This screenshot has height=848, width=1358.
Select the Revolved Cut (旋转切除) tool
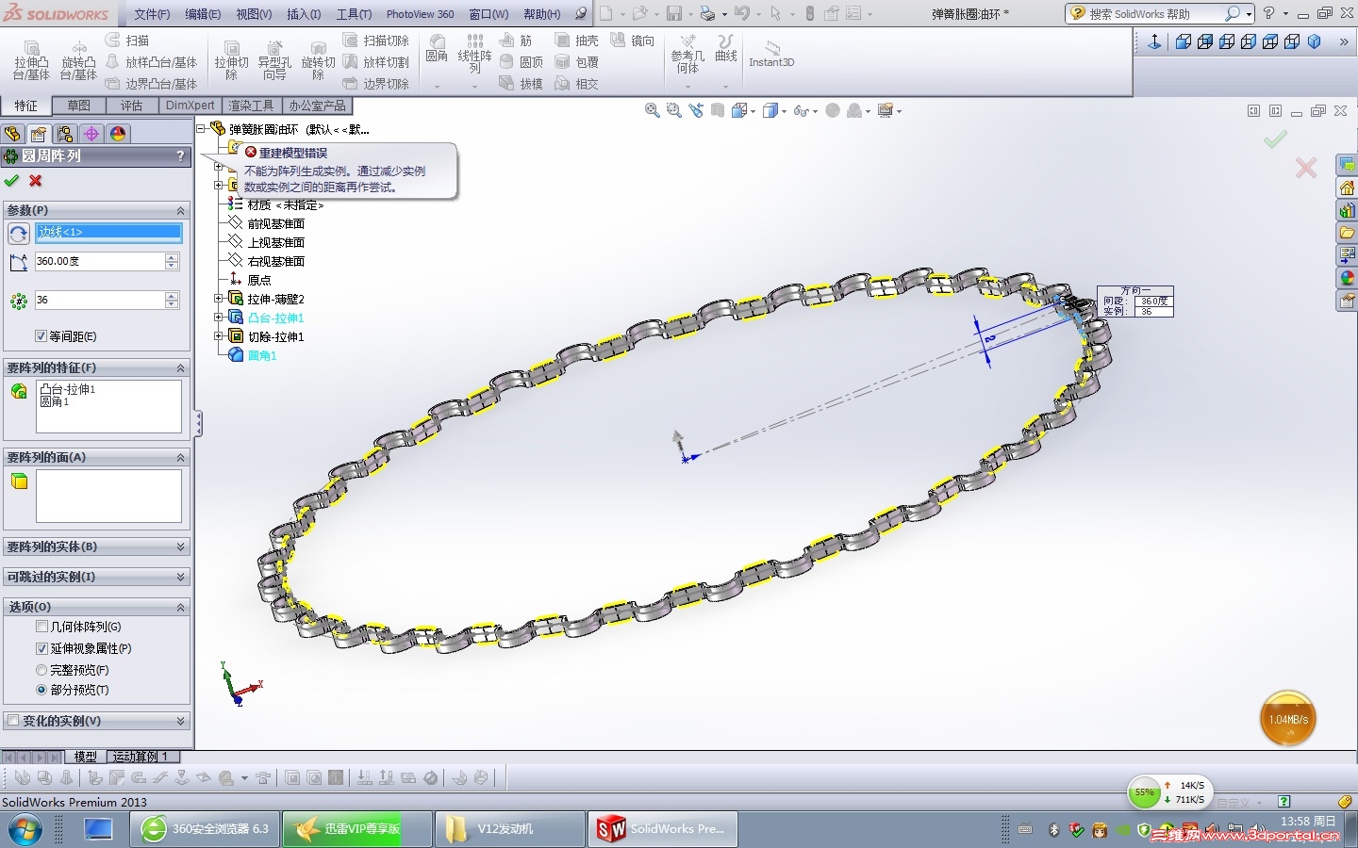[319, 60]
